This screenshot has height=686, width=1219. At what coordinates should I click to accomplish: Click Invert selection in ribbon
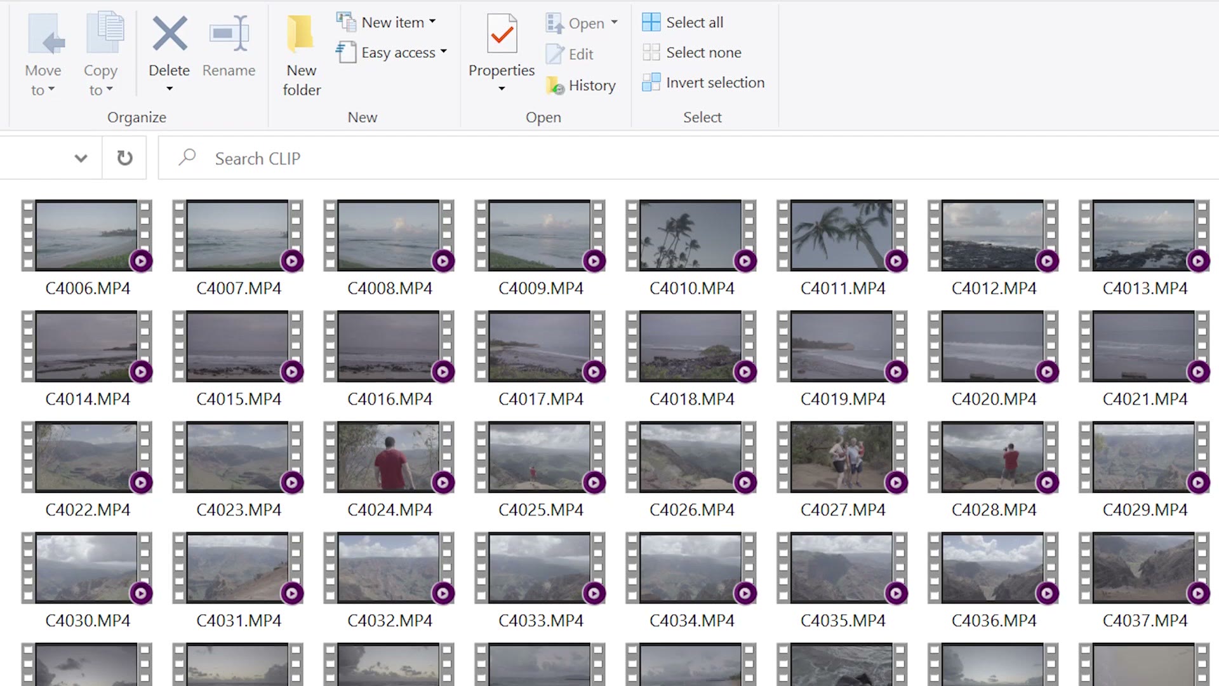[x=703, y=83]
